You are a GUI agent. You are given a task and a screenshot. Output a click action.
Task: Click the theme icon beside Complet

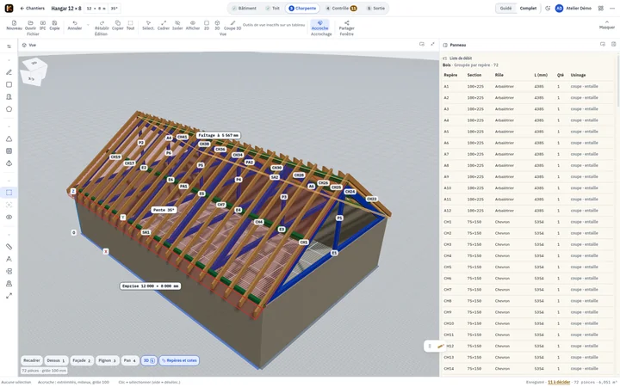(x=548, y=9)
